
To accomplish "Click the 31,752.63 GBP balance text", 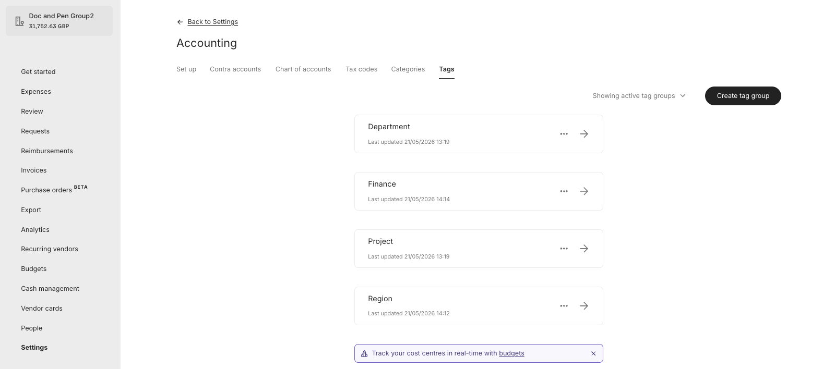I will 49,26.
